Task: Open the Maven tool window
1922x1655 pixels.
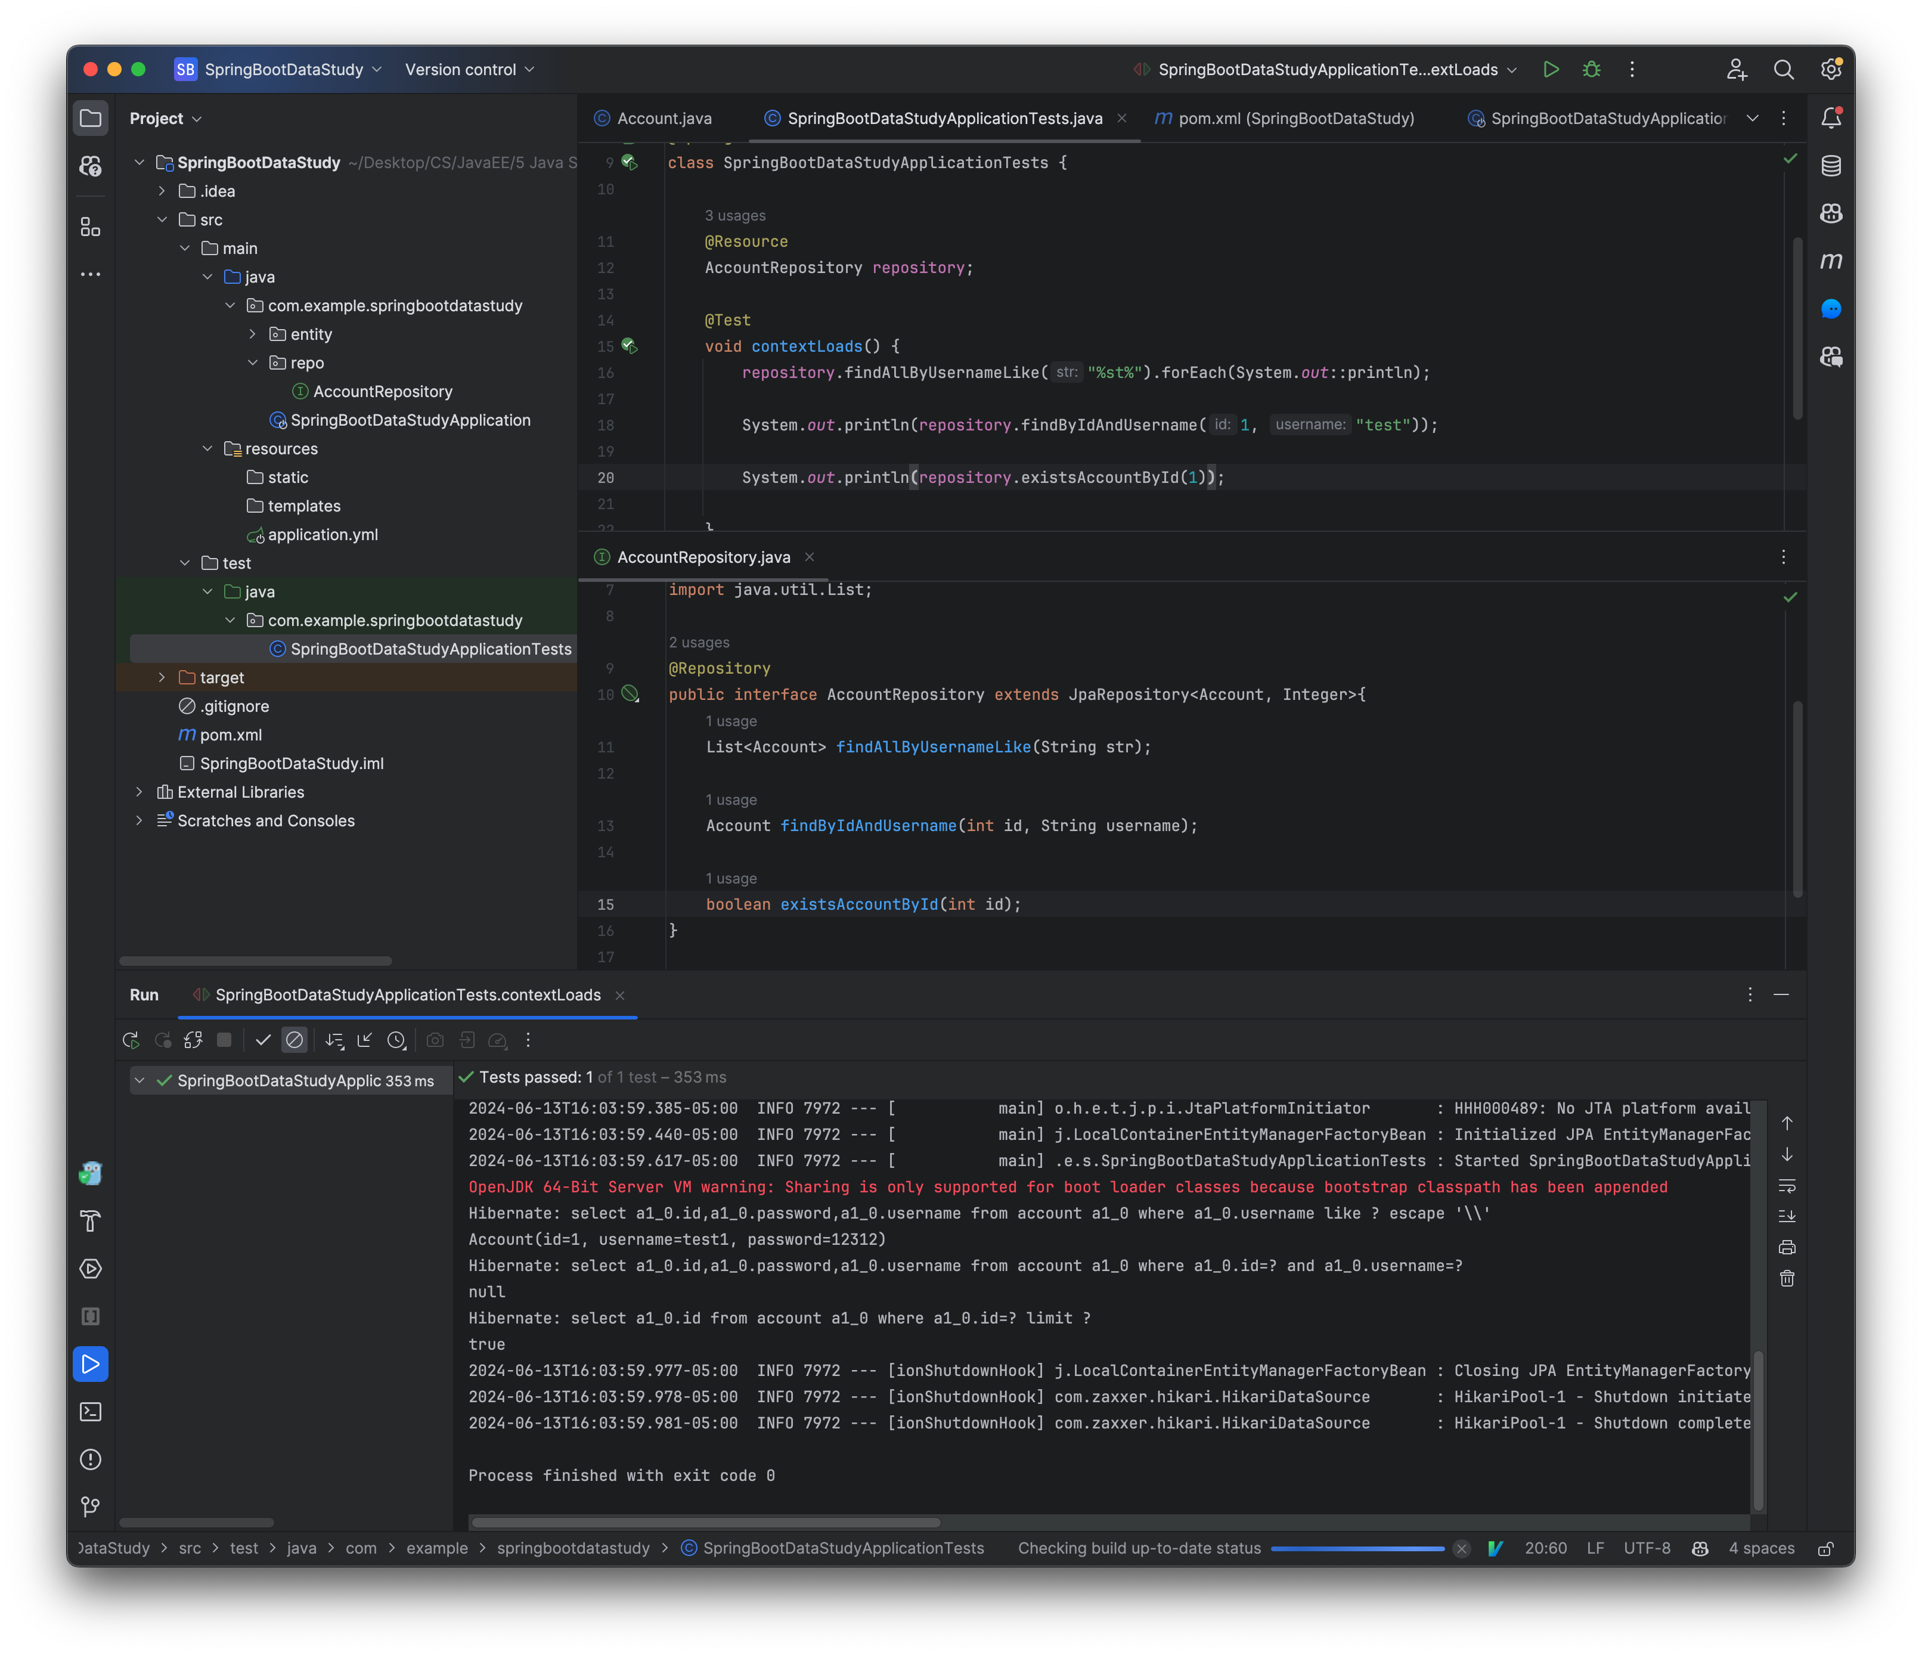Action: click(x=1831, y=262)
